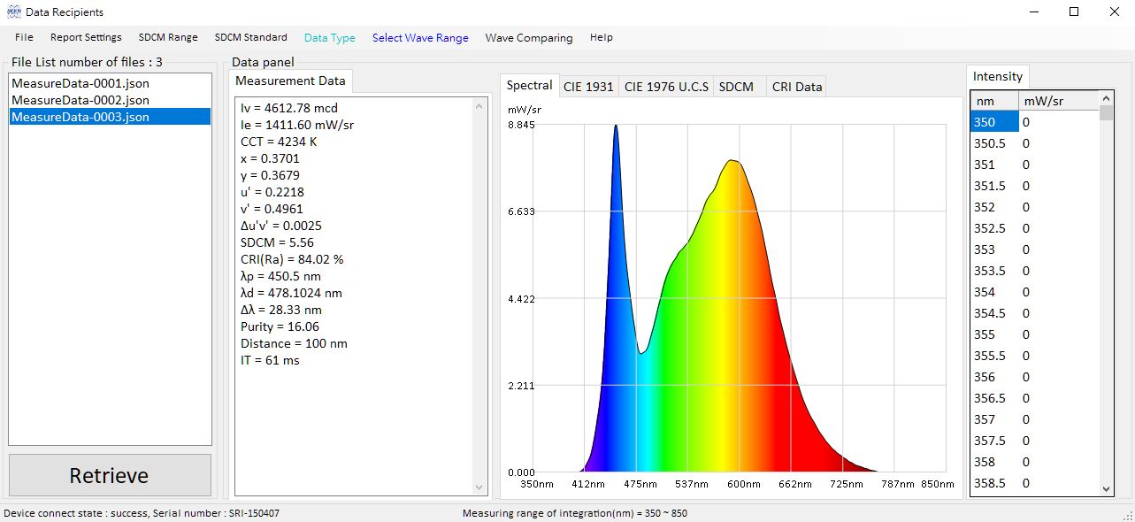The height and width of the screenshot is (522, 1135).
Task: Click the mW/sr column header
Action: pos(1057,101)
